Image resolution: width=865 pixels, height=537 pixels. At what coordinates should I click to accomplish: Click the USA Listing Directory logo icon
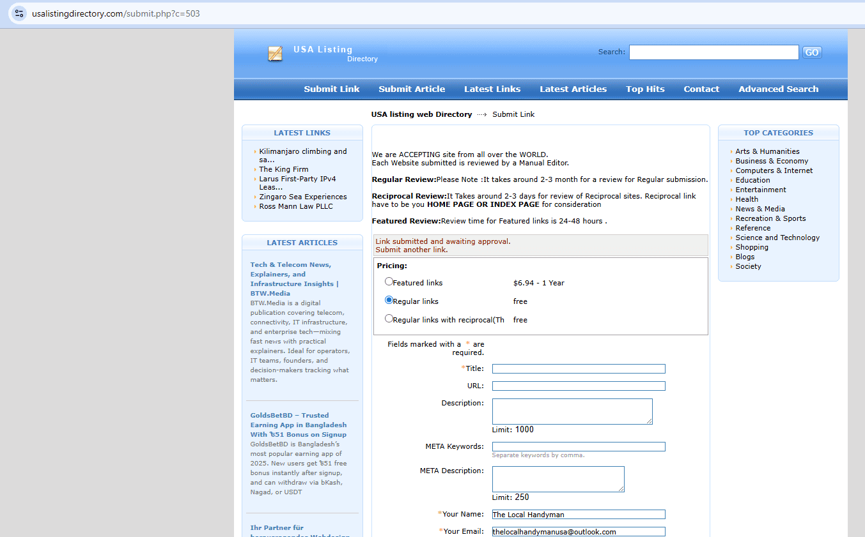(275, 54)
